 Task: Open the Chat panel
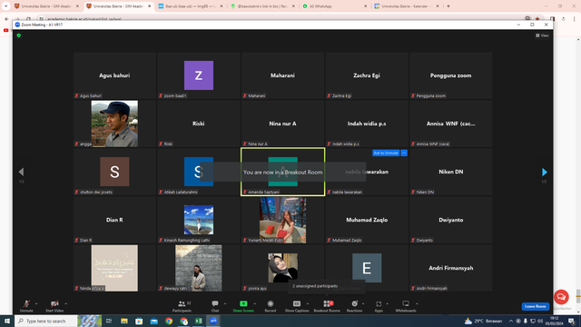click(x=215, y=306)
